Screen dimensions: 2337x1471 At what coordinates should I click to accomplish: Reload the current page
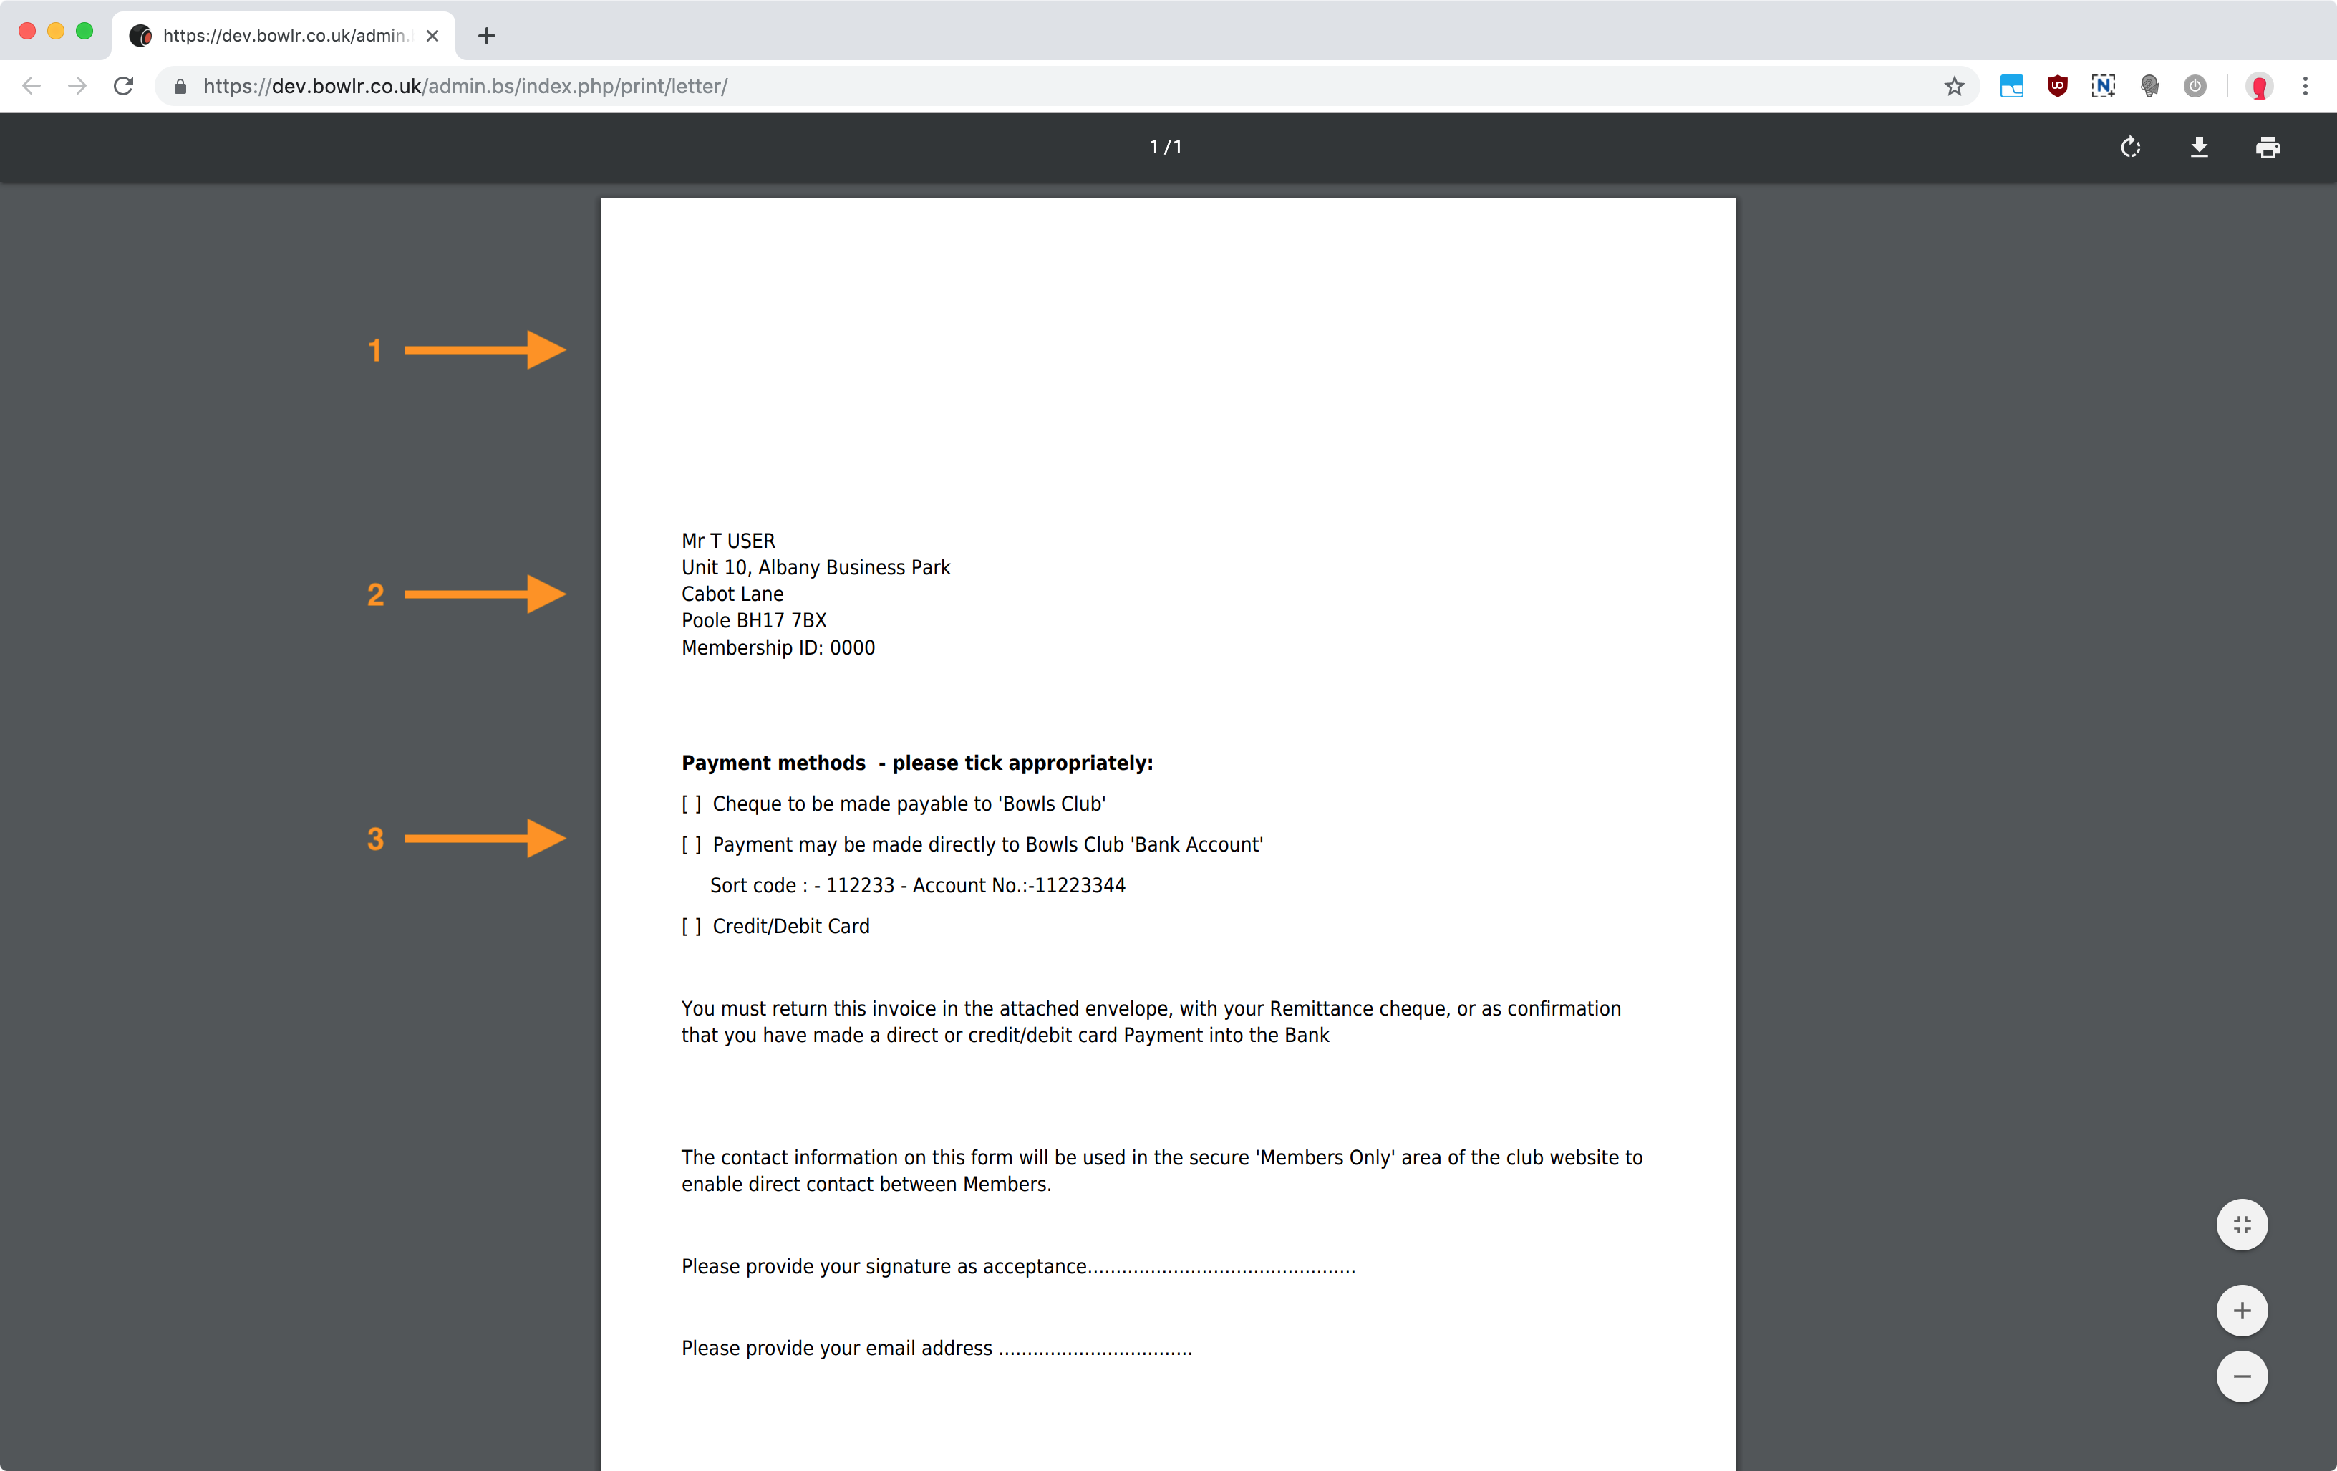pos(123,87)
